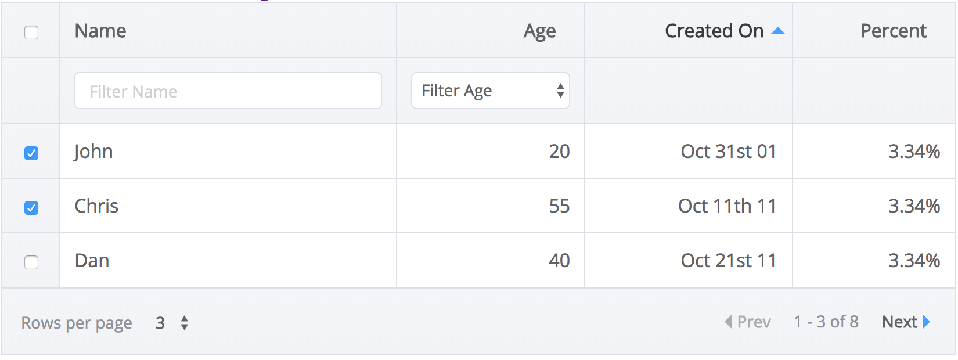Click the Prev page arrow icon

[728, 322]
